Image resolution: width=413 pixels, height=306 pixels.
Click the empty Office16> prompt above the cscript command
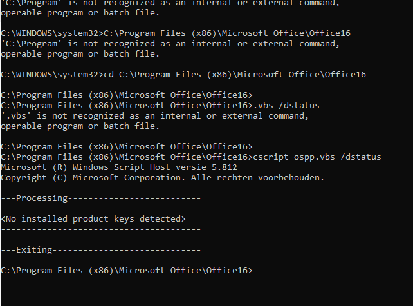tap(127, 147)
